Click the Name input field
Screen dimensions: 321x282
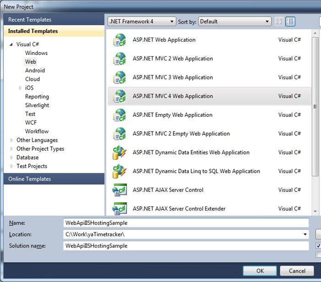point(186,223)
